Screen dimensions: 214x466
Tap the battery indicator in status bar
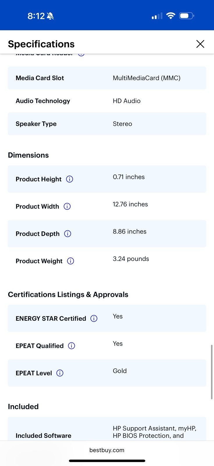tap(187, 16)
